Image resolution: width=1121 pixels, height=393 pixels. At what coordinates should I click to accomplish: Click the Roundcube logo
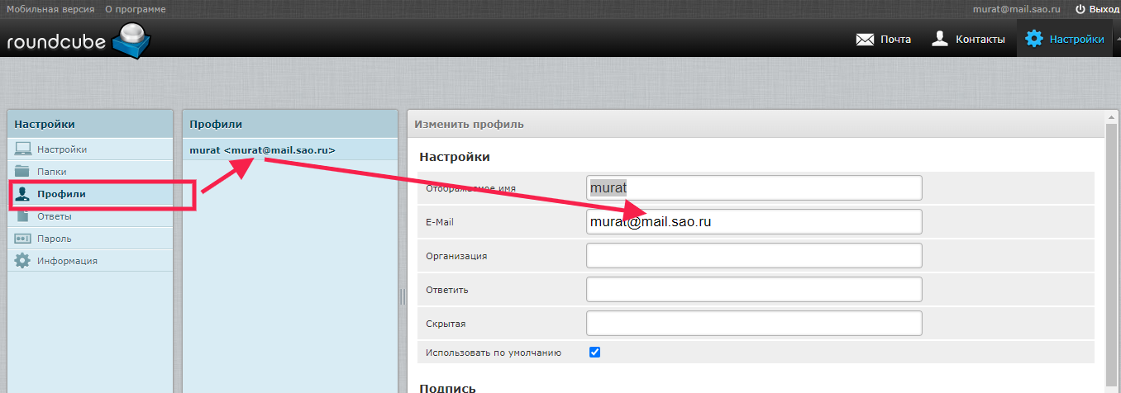[x=79, y=40]
